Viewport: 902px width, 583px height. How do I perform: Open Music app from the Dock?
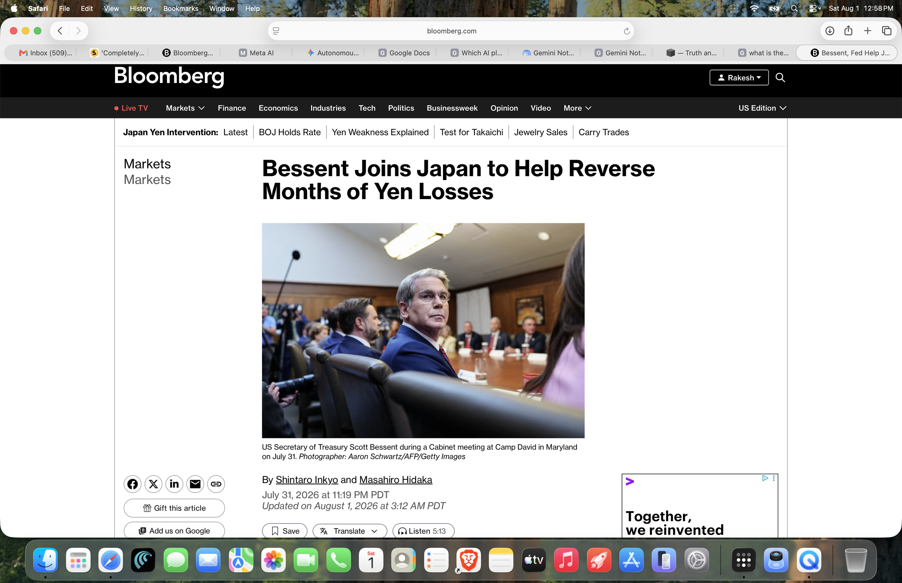coord(566,560)
